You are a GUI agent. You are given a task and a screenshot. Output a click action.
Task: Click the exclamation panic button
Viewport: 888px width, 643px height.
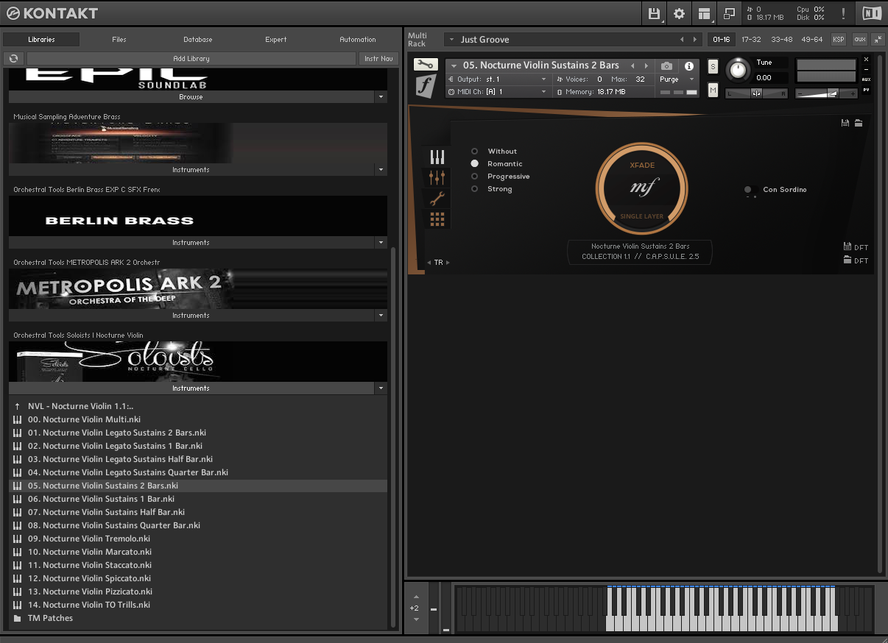coord(843,13)
